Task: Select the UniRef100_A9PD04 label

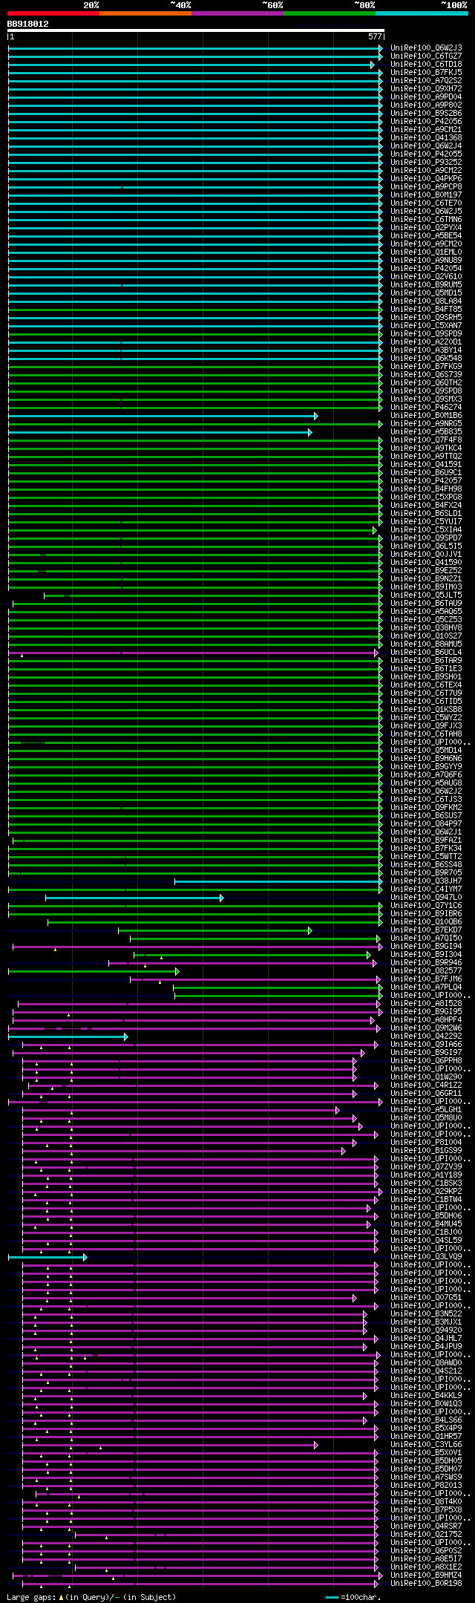Action: 426,97
